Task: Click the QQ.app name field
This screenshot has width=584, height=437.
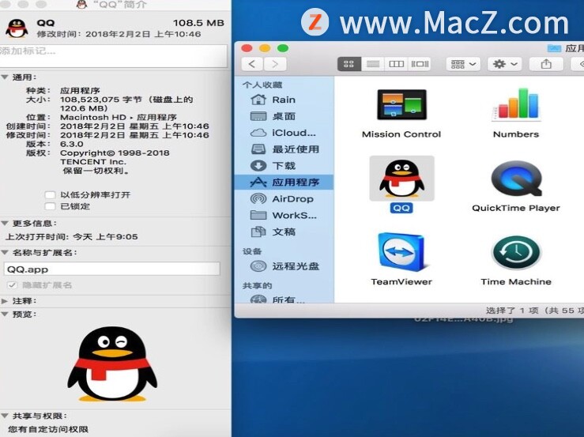Action: [x=111, y=269]
